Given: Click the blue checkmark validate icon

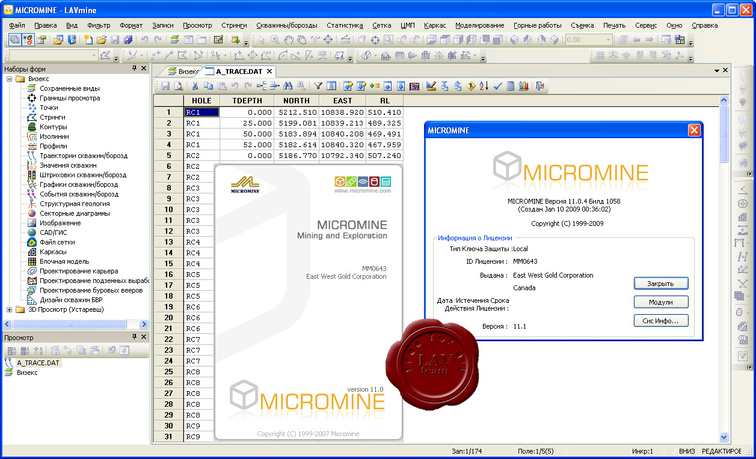Looking at the screenshot, I should [497, 86].
